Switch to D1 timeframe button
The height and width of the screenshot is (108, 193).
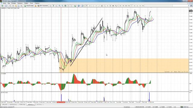point(138,6)
